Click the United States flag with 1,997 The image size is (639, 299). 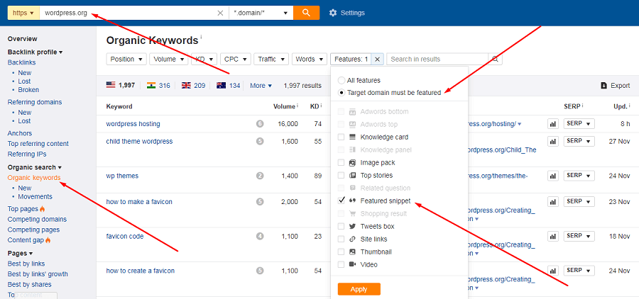click(111, 85)
